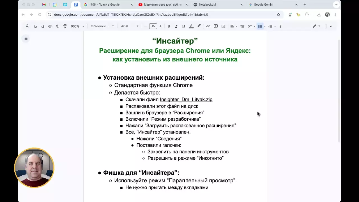View site information icon in address bar
Screen dimensions: 359x202
pyautogui.click(x=49, y=15)
